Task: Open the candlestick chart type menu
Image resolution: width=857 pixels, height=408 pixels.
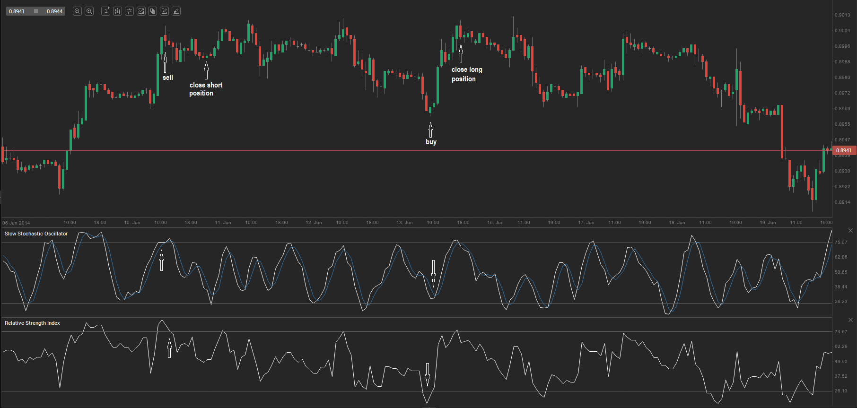Action: 117,11
